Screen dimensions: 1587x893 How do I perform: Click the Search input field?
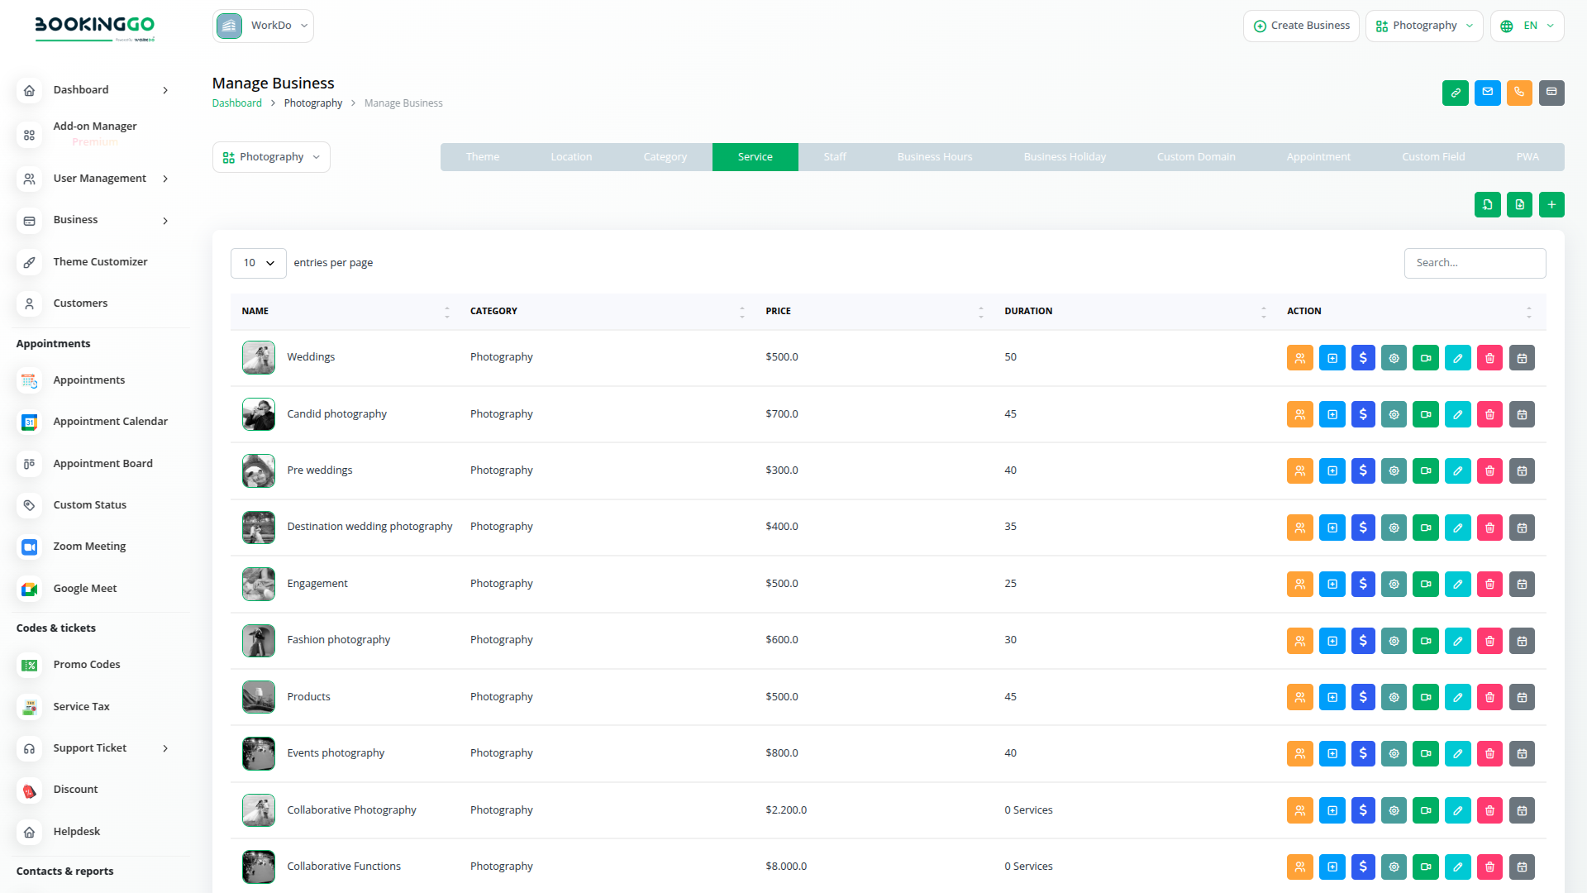[1475, 263]
